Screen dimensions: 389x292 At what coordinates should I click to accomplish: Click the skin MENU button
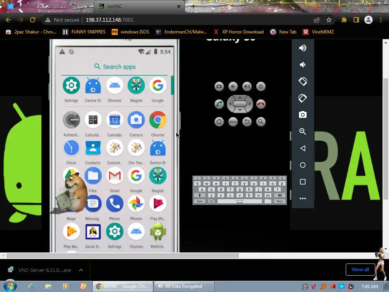(233, 122)
